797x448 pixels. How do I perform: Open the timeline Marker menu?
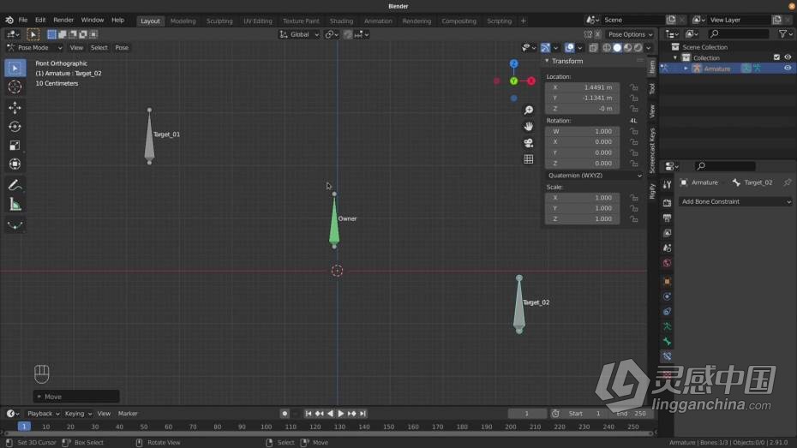point(128,414)
